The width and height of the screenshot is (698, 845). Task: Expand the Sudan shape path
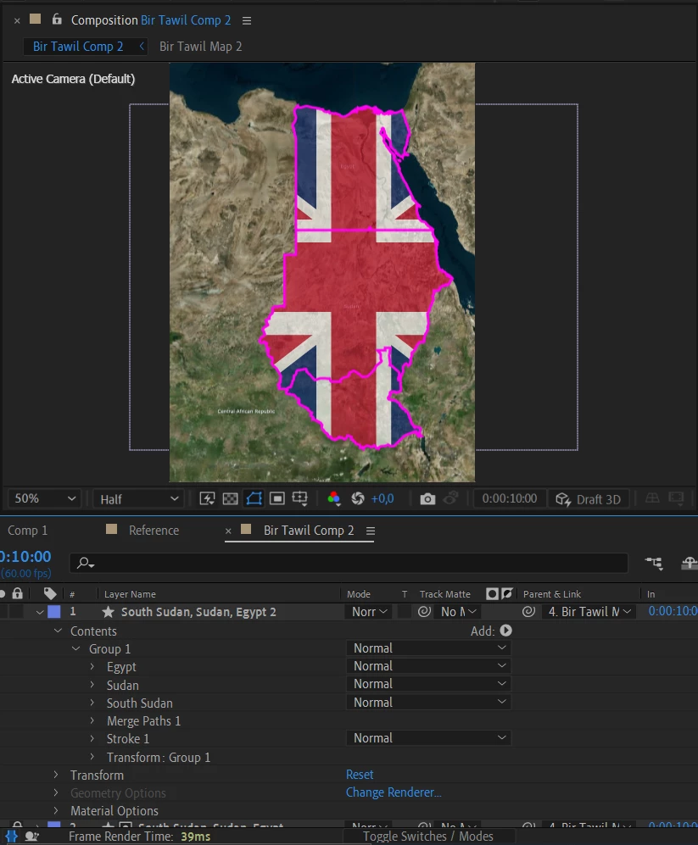coord(92,685)
